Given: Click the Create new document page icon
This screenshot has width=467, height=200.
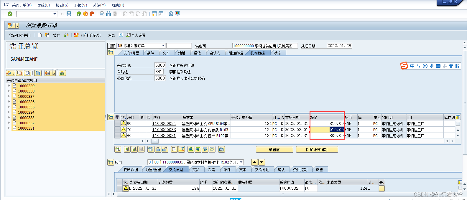Looking at the screenshot, I should coord(40,35).
